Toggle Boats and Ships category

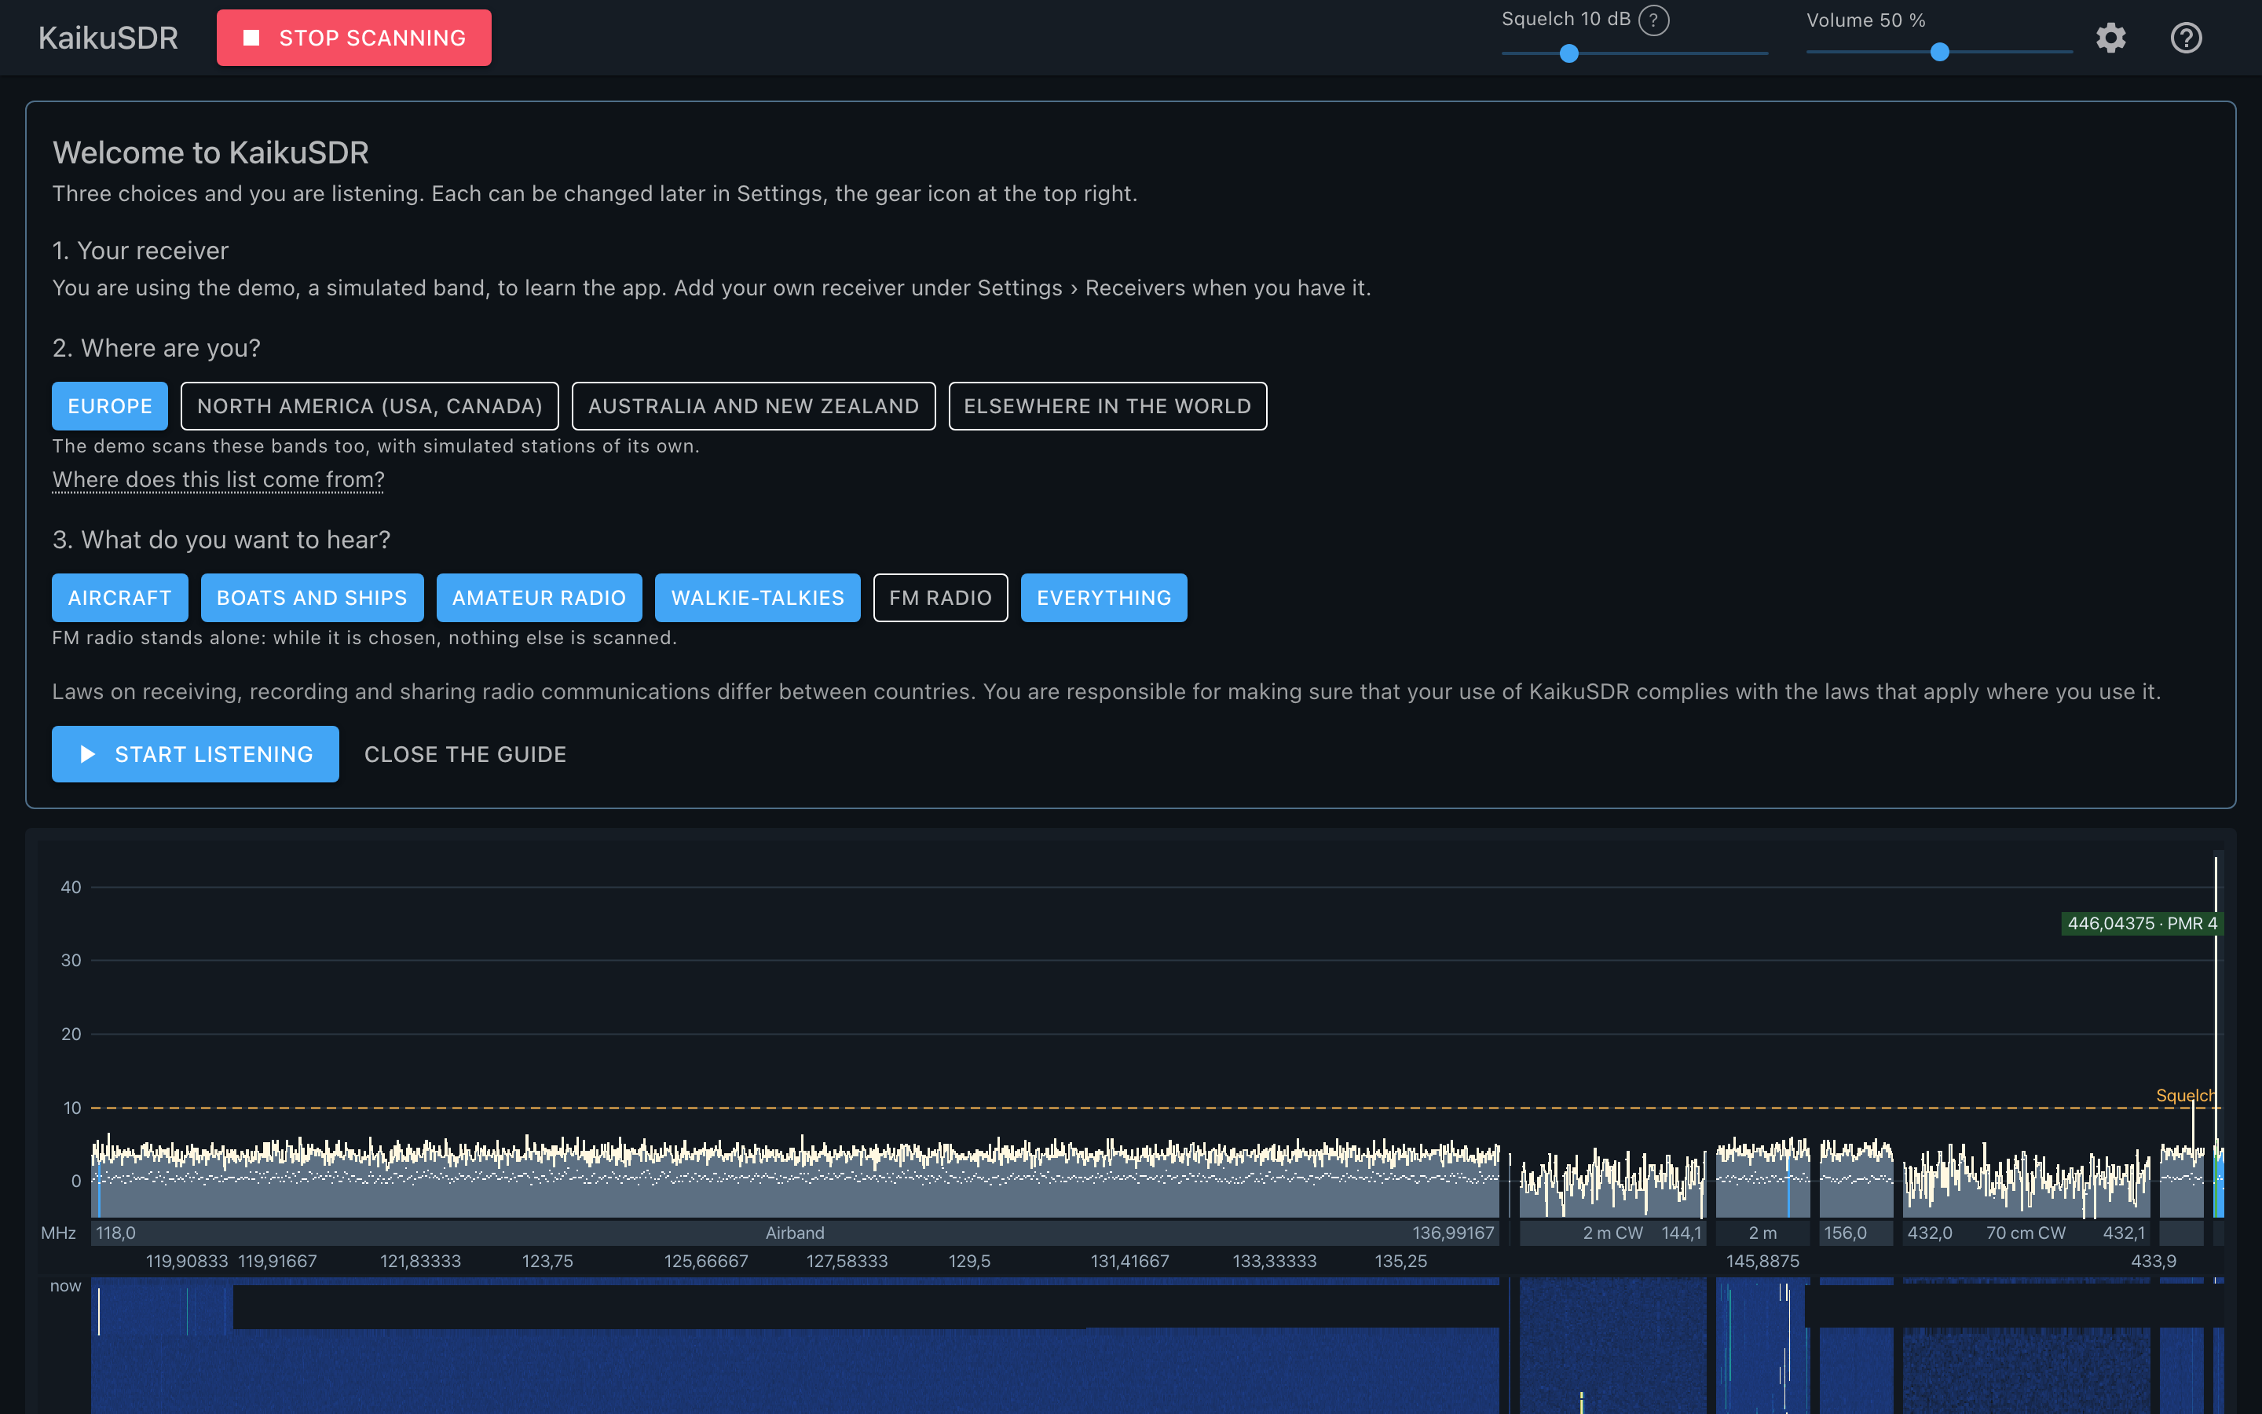pyautogui.click(x=312, y=598)
